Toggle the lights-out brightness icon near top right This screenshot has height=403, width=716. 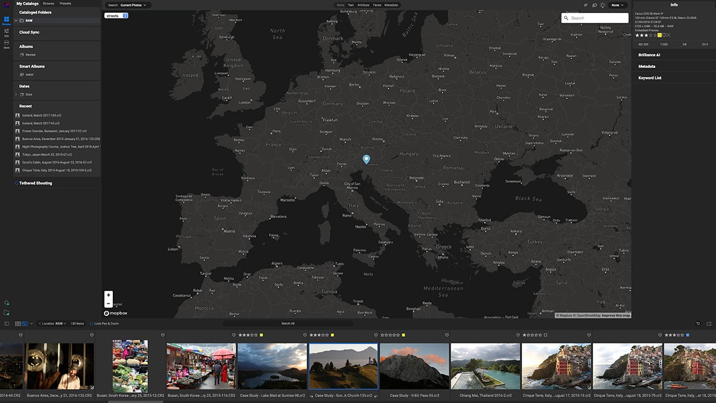[x=602, y=4]
